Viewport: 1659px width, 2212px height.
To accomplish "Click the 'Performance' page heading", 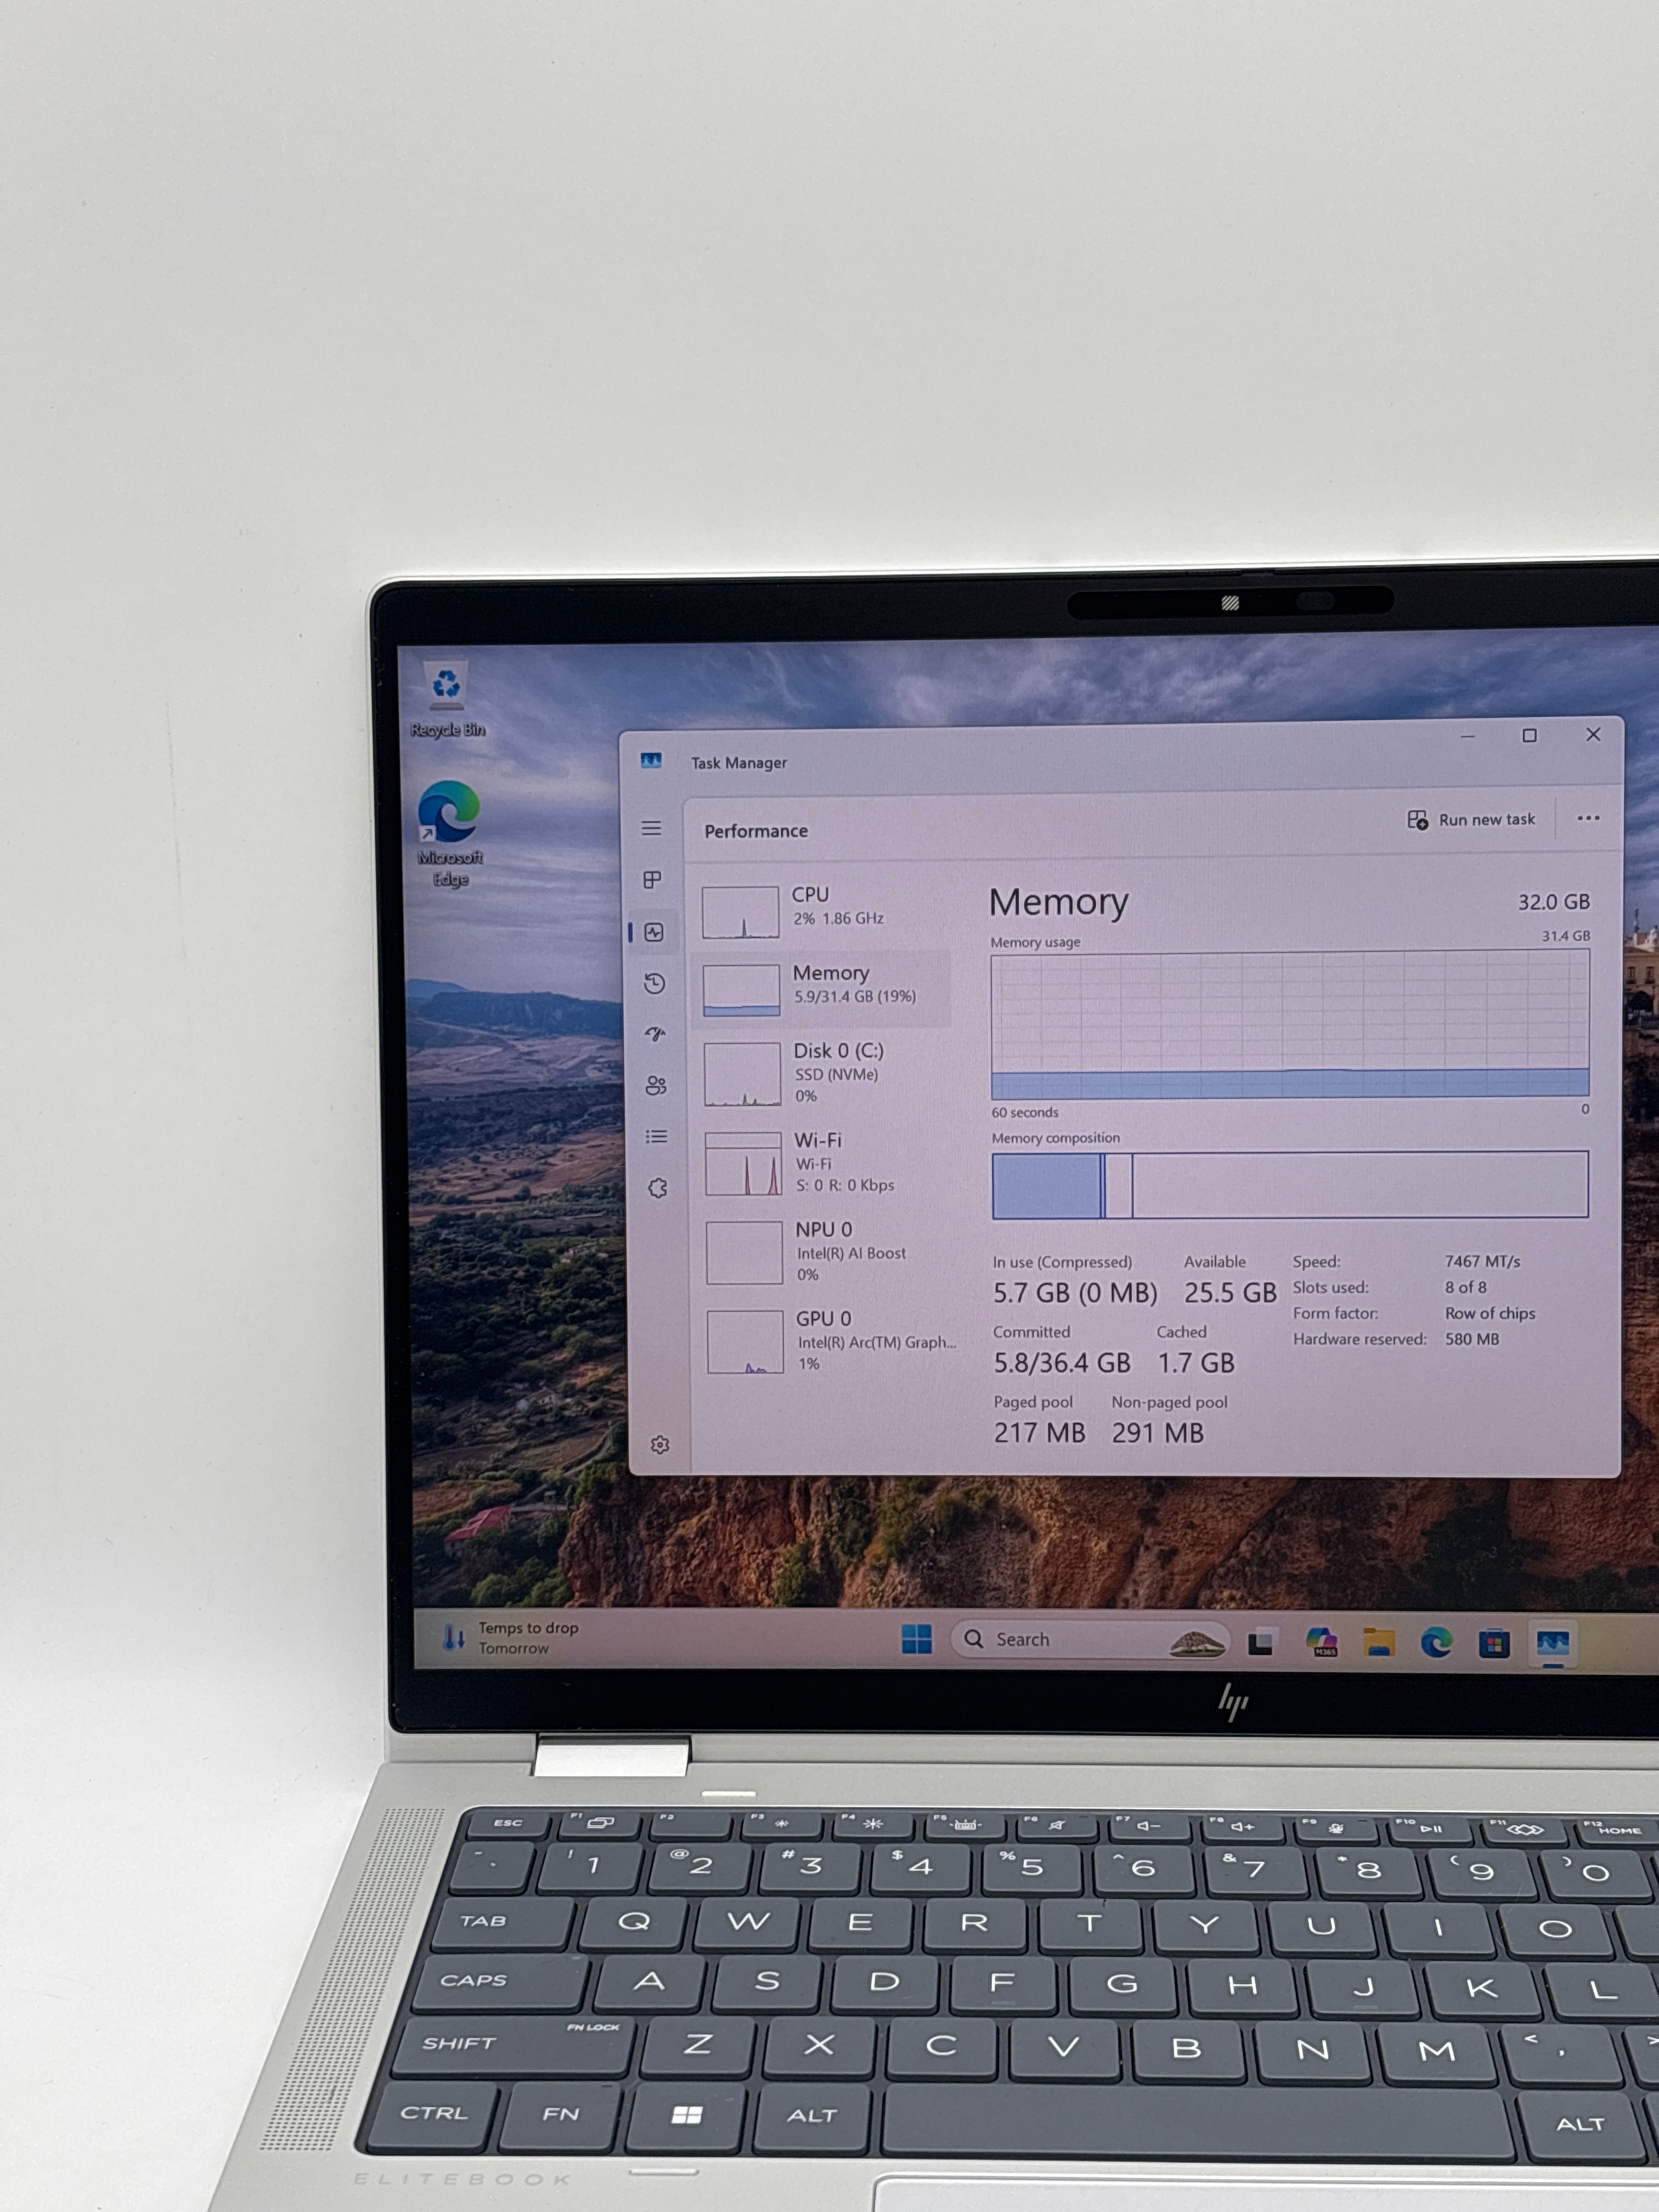I will click(756, 831).
